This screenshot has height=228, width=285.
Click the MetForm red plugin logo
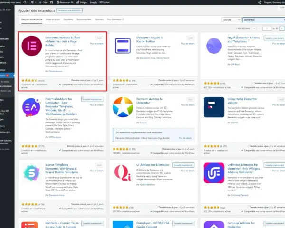[x=29, y=225]
